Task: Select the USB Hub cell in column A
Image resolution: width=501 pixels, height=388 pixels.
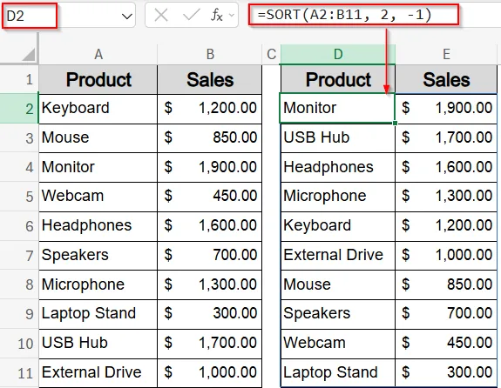Action: tap(98, 344)
